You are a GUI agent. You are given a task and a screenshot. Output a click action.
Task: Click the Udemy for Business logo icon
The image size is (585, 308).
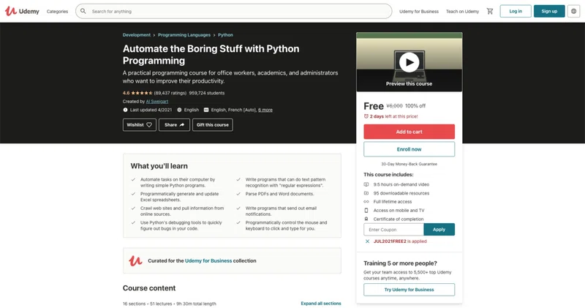click(135, 260)
